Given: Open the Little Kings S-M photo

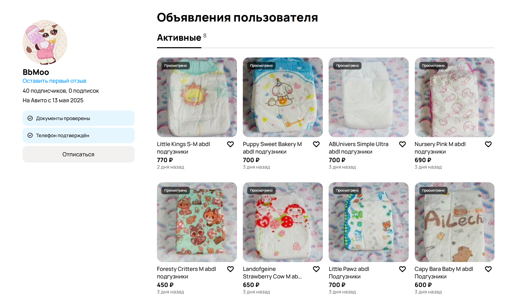Looking at the screenshot, I should pos(197,97).
